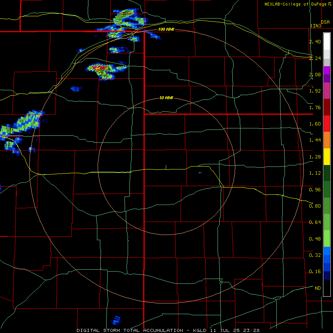The height and width of the screenshot is (333, 333).
Task: Click the 0.48 legend value
Action: pyautogui.click(x=315, y=239)
